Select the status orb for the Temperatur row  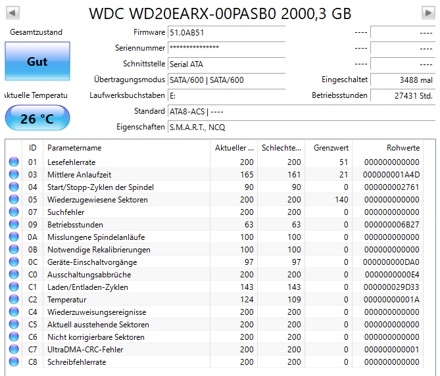click(x=14, y=299)
